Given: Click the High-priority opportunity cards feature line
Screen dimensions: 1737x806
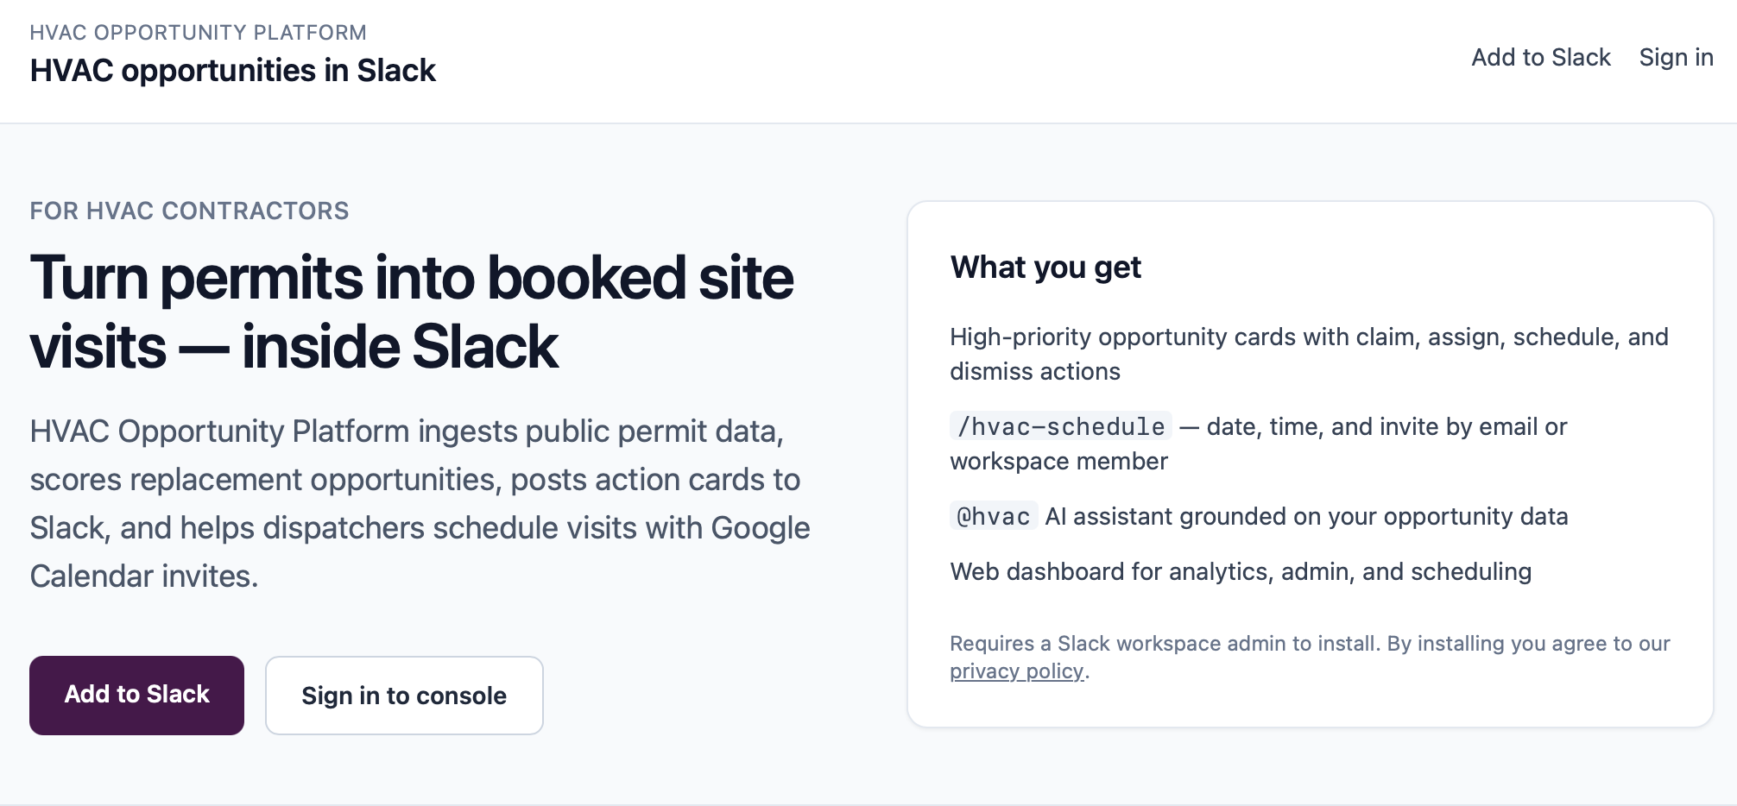Looking at the screenshot, I should coord(1309,354).
